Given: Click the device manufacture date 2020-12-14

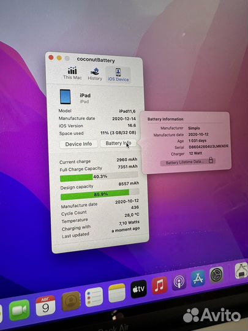Looking at the screenshot, I should coord(124,119).
